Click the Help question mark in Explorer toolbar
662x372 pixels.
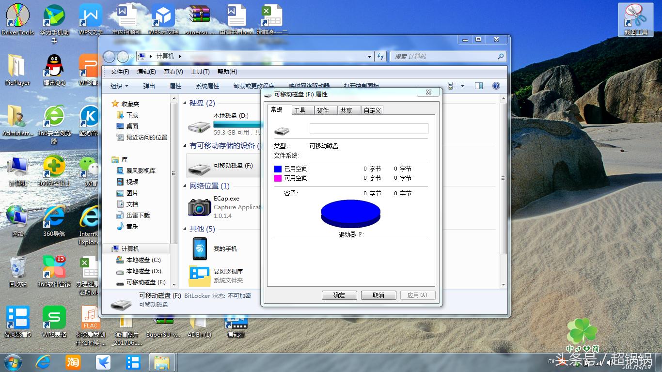(x=495, y=86)
